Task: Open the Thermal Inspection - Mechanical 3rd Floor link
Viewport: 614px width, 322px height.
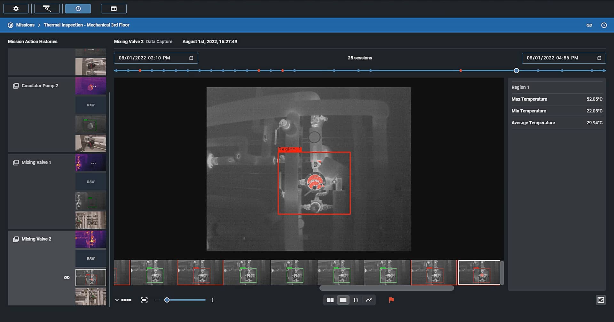Action: coord(86,25)
